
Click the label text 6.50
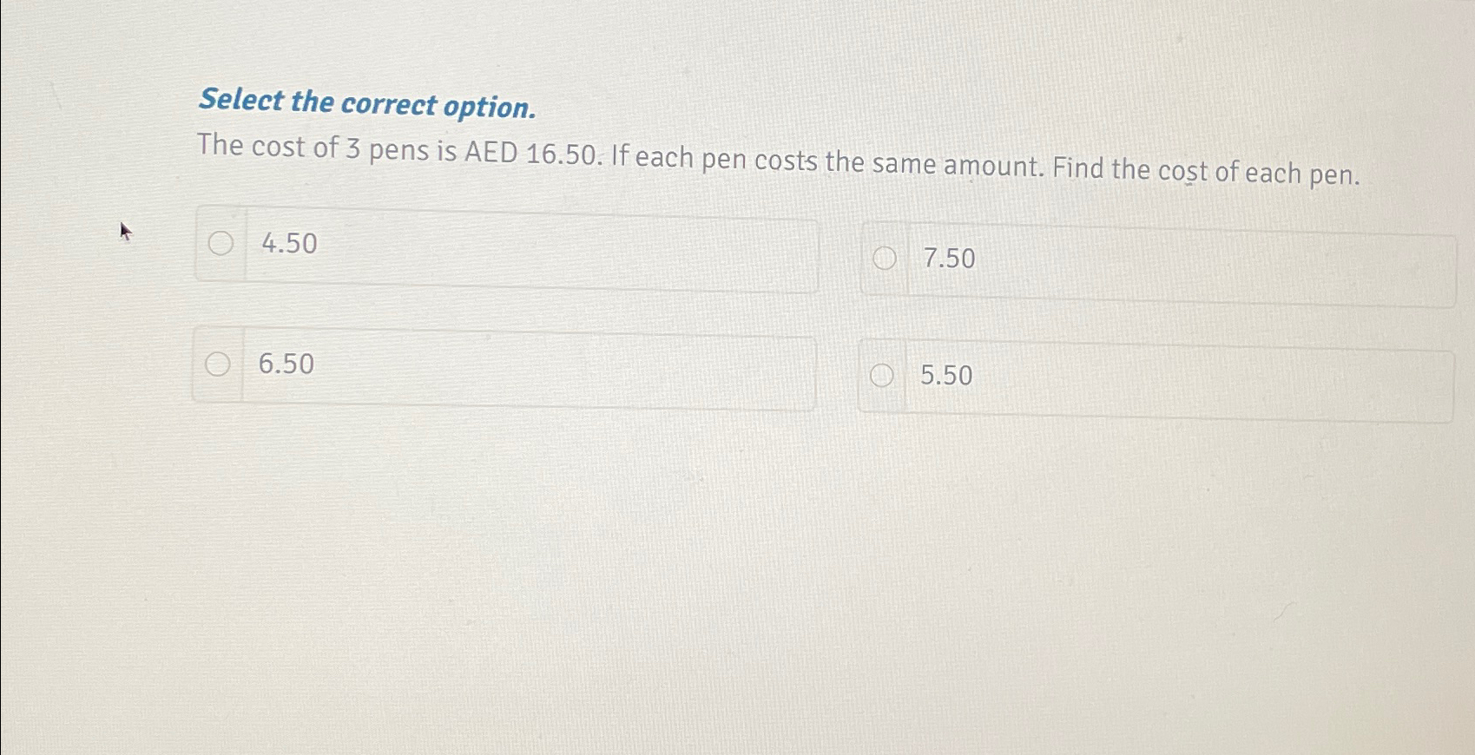285,365
